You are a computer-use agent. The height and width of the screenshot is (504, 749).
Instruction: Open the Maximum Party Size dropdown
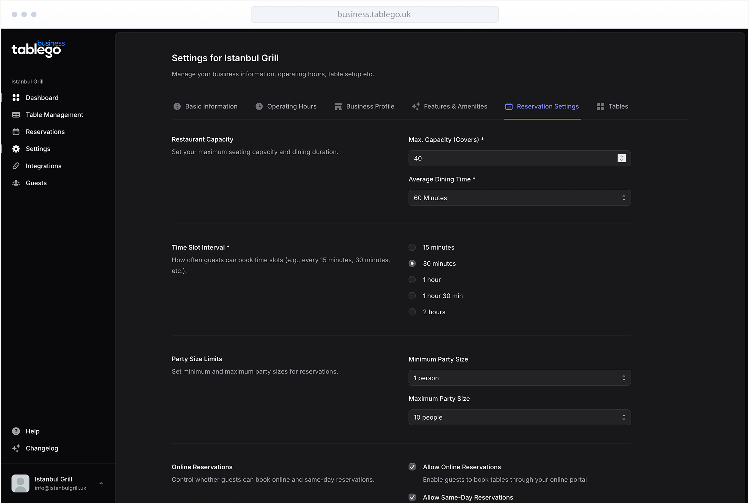tap(519, 417)
